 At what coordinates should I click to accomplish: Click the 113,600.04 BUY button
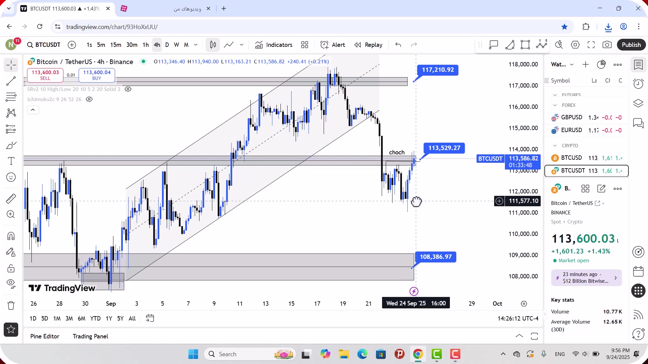[x=97, y=75]
